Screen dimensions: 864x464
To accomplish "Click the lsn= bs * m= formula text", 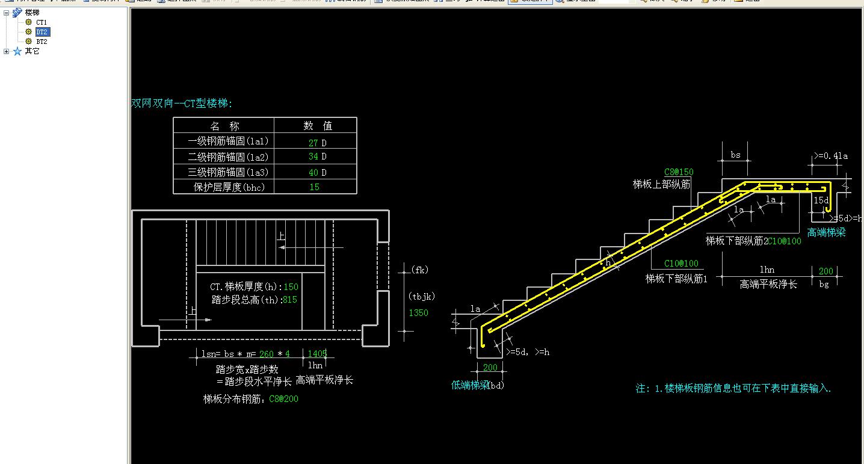I will click(x=229, y=354).
